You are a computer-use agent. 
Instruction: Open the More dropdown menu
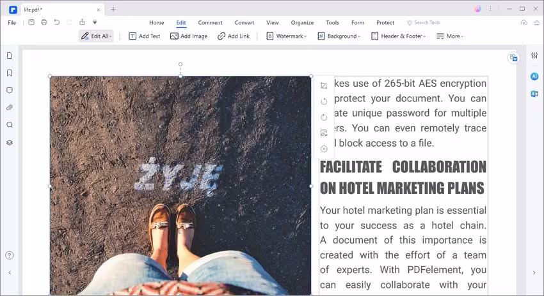[x=450, y=36]
